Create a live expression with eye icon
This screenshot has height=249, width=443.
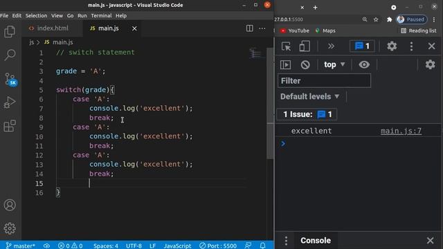(x=364, y=64)
